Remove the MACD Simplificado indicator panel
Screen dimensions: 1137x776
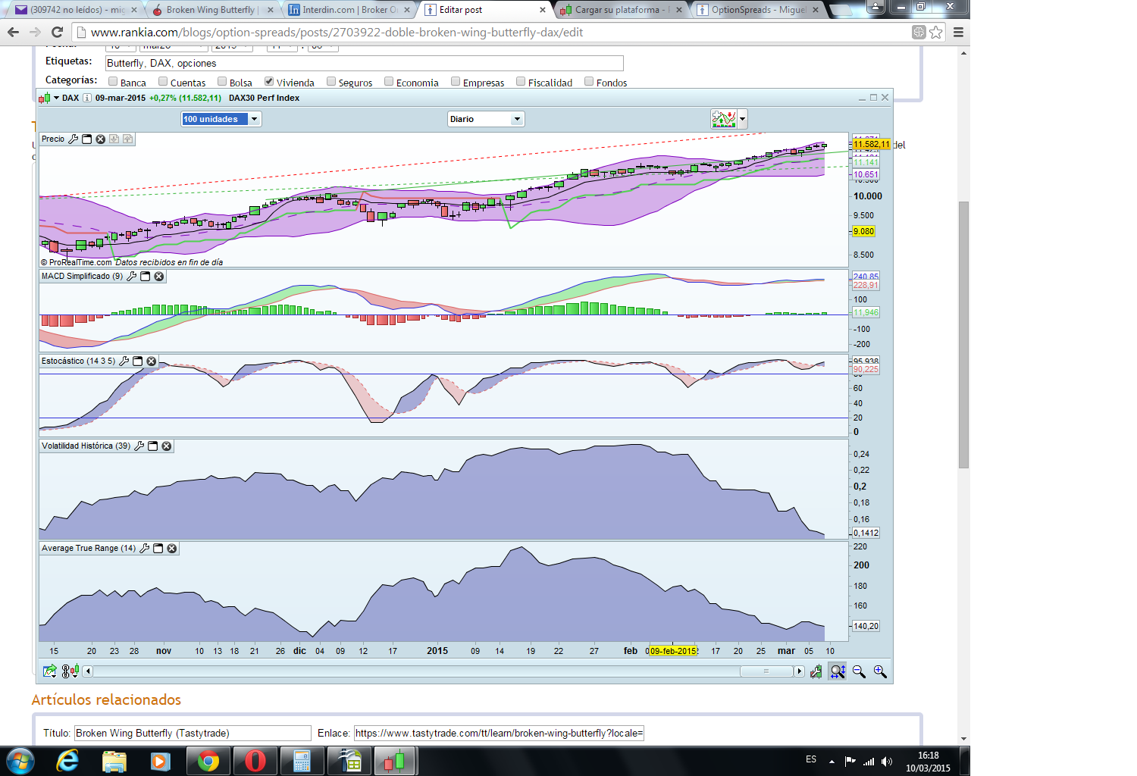(x=159, y=277)
